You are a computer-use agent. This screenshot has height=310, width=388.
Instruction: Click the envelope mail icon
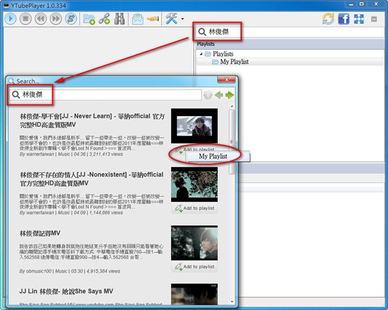click(138, 19)
